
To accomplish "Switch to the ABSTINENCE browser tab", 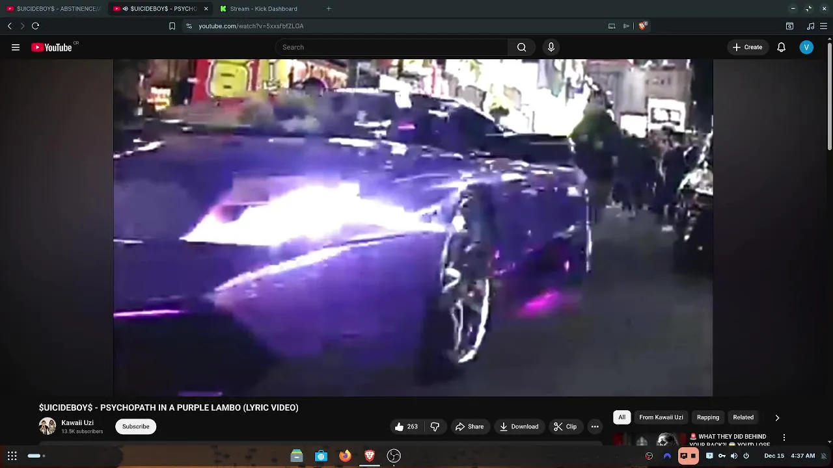I will coord(53,8).
